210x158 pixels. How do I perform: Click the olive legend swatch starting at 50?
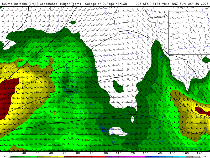(x=41, y=157)
